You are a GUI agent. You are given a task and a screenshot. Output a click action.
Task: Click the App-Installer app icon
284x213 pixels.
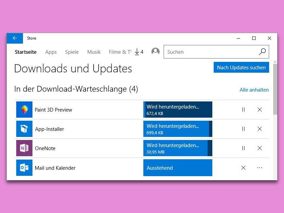[24, 129]
